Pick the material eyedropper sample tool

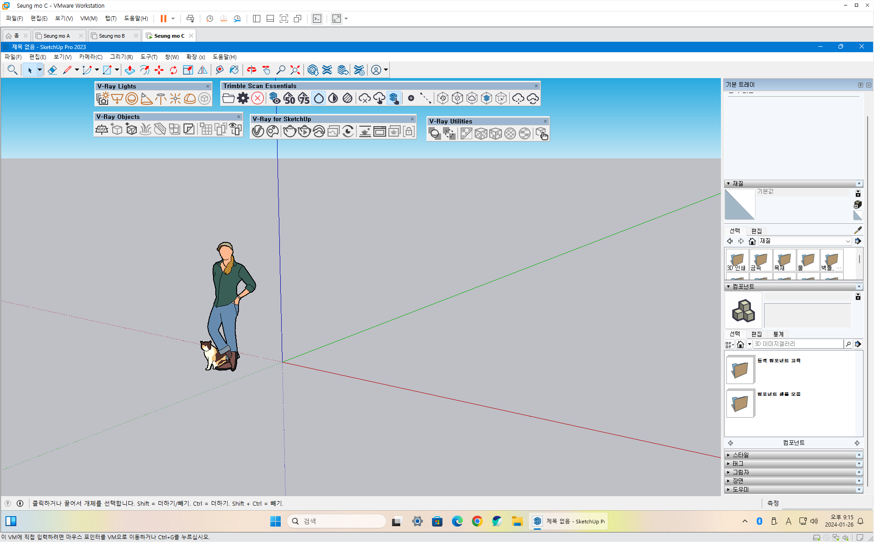click(x=858, y=230)
